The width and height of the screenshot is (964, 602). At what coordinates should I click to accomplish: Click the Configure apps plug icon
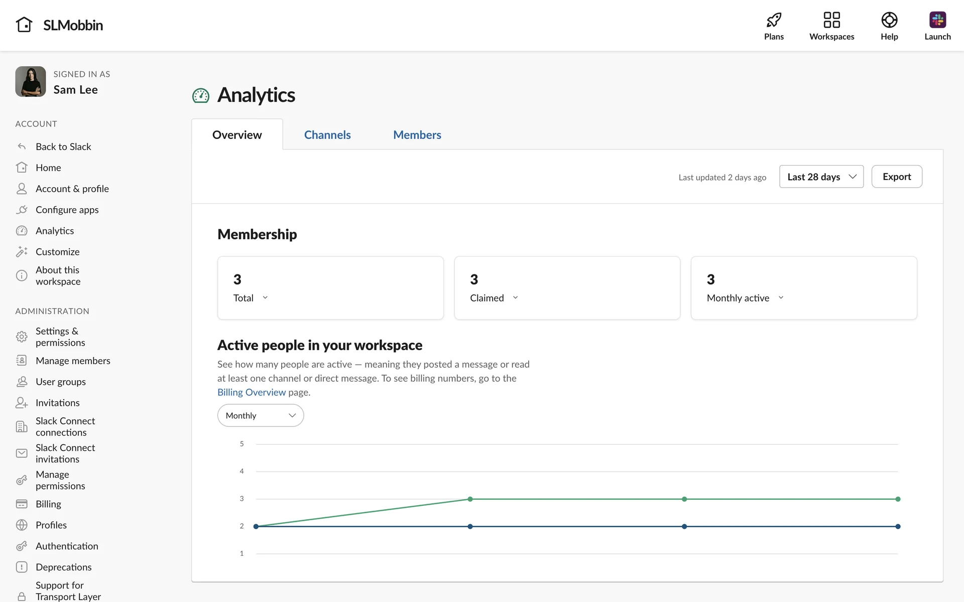22,210
